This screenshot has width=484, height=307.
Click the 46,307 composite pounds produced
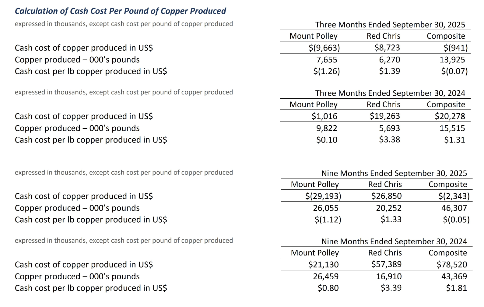tap(454, 208)
